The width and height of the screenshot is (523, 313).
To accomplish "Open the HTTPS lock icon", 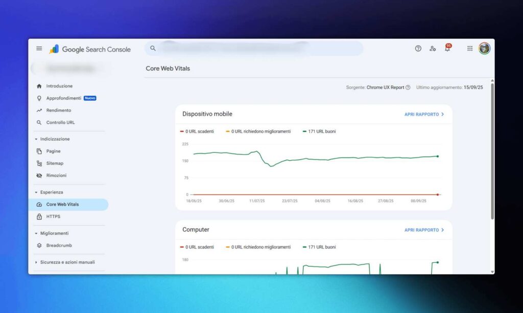I will point(39,216).
